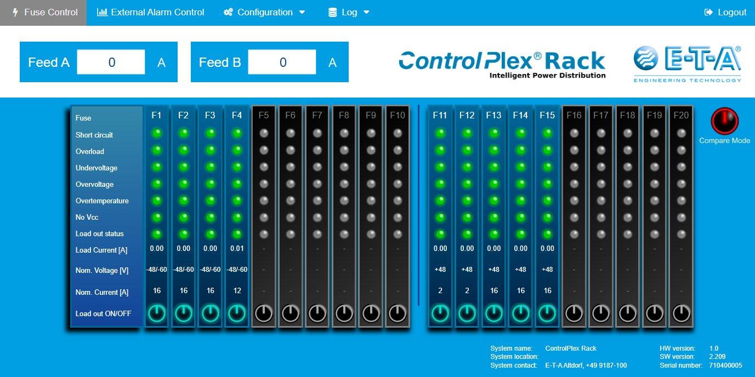The image size is (755, 377).
Task: Select the F20 fuse column header
Action: pyautogui.click(x=682, y=115)
